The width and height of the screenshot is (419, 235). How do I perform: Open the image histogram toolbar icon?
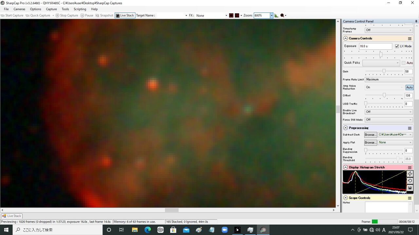[276, 15]
